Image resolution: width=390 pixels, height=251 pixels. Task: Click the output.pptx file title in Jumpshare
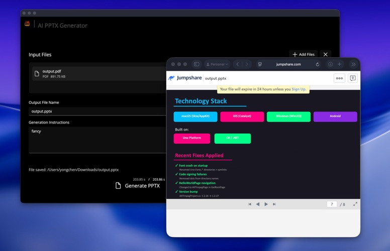pos(216,78)
